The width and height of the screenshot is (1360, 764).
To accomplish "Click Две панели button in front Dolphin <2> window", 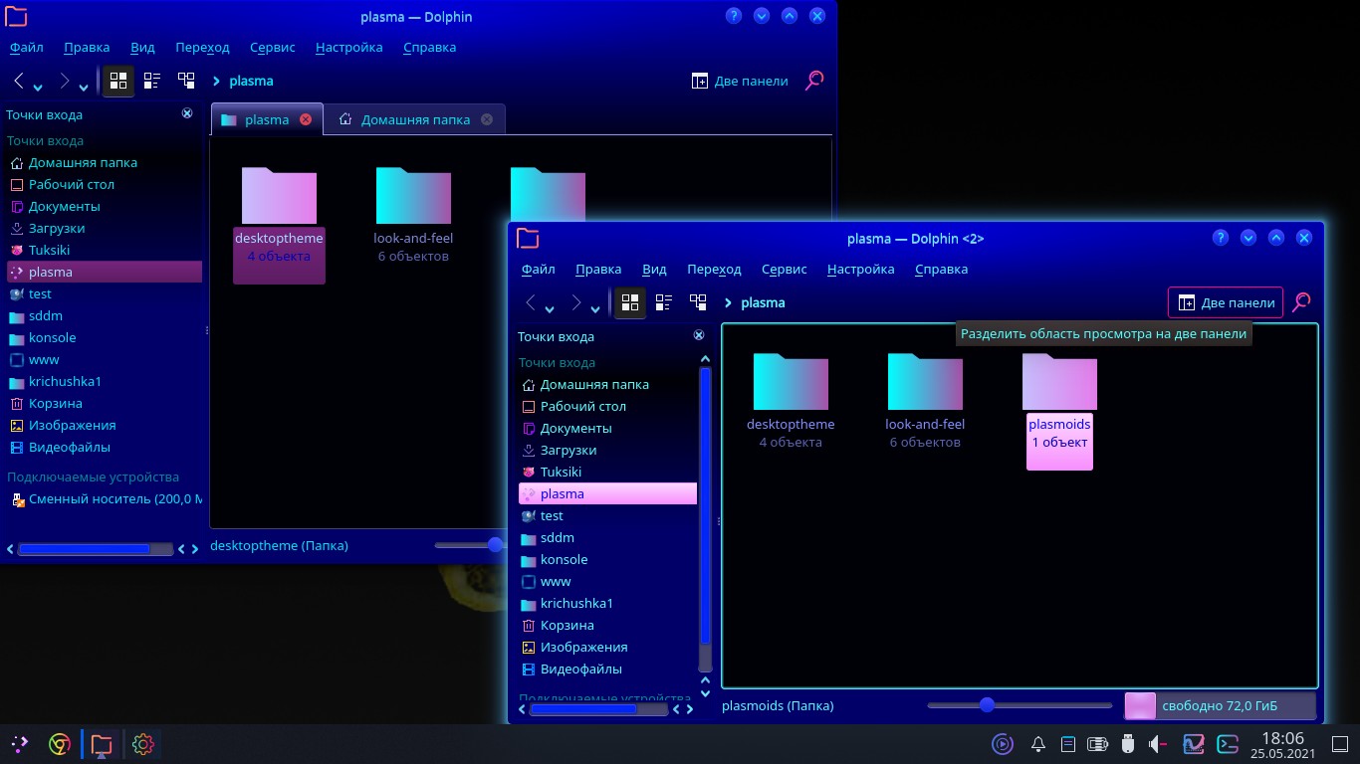I will tap(1226, 302).
